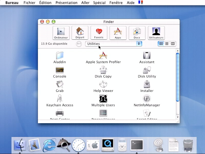Go to Départ home folder
Screen dimensions: 205x154
click(x=80, y=33)
